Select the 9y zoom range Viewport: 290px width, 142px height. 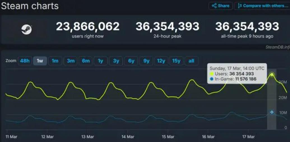[146, 61]
